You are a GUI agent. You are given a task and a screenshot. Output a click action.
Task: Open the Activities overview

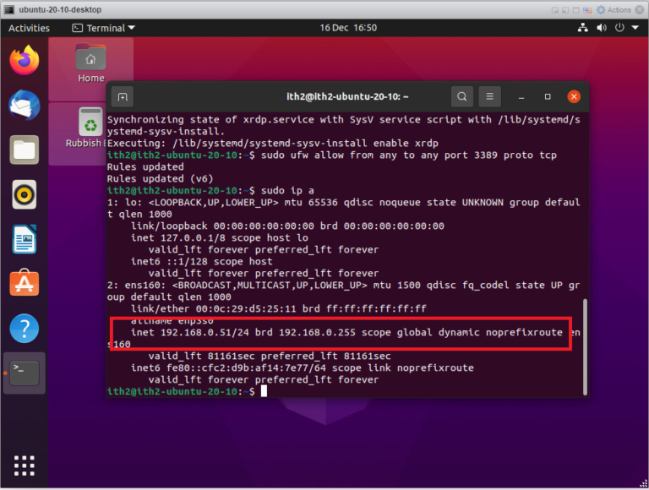[x=29, y=28]
